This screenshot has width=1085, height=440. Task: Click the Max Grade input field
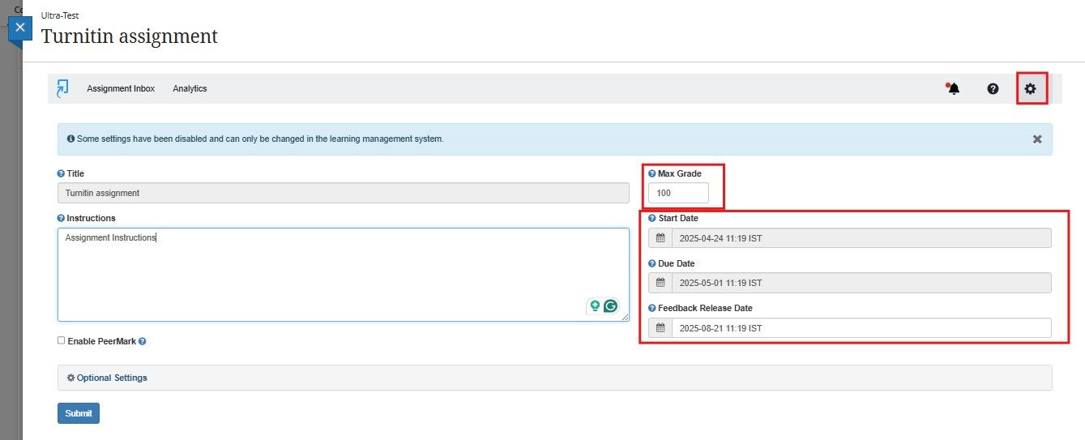point(678,193)
